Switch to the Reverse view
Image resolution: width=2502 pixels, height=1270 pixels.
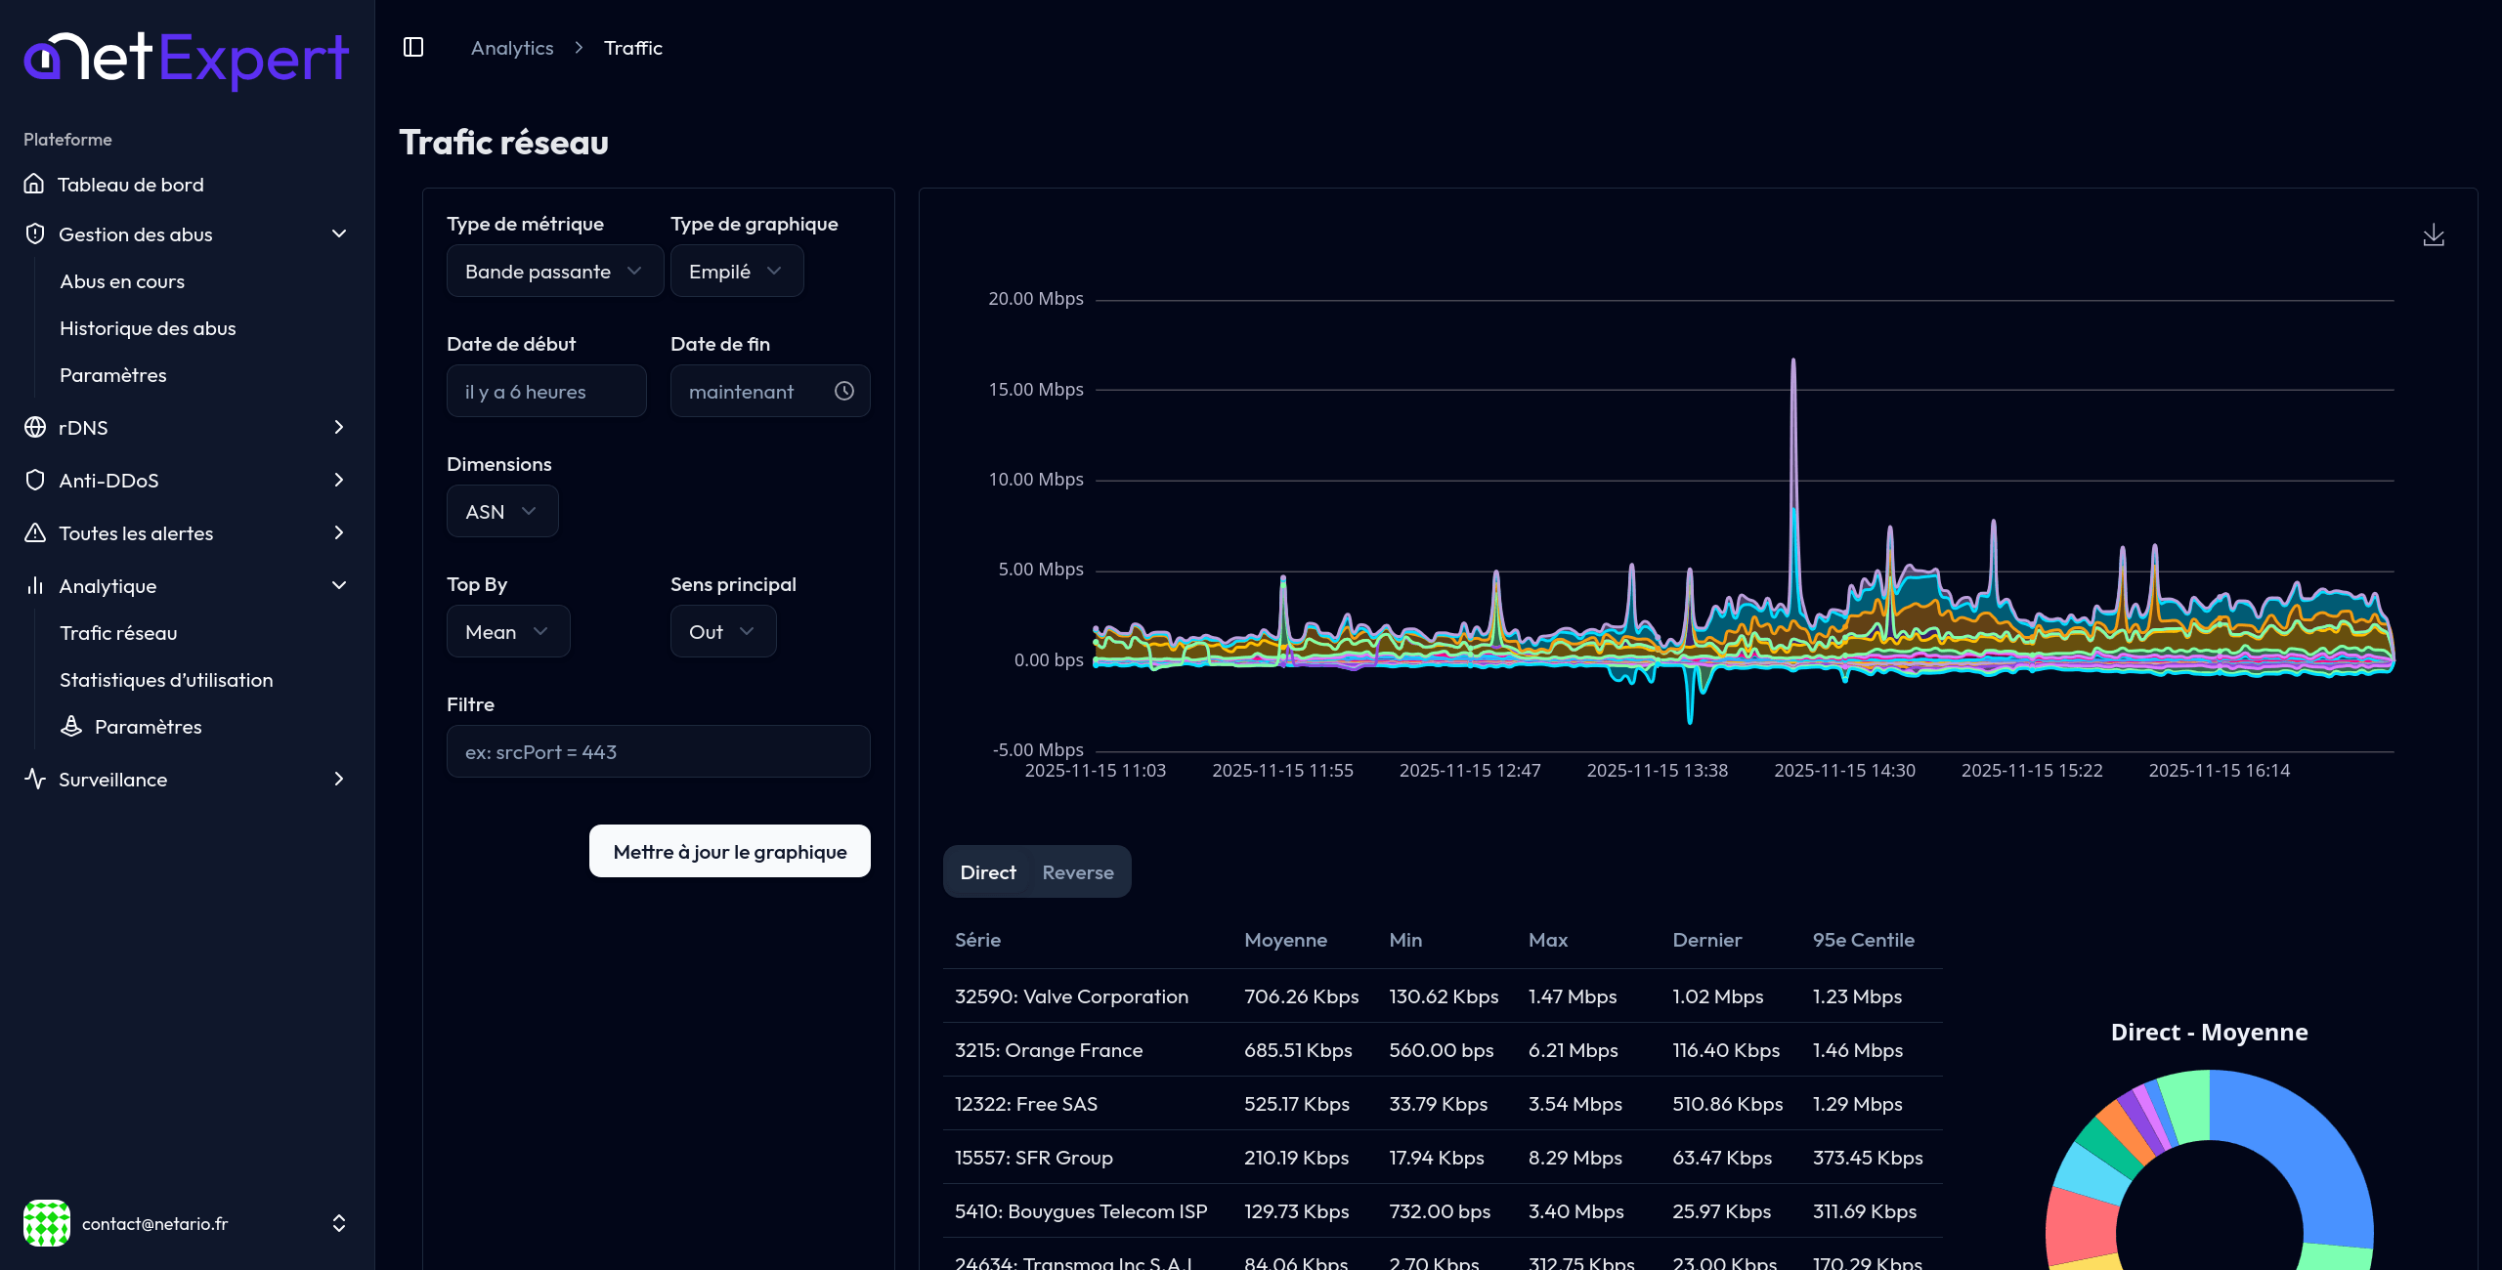[1077, 872]
